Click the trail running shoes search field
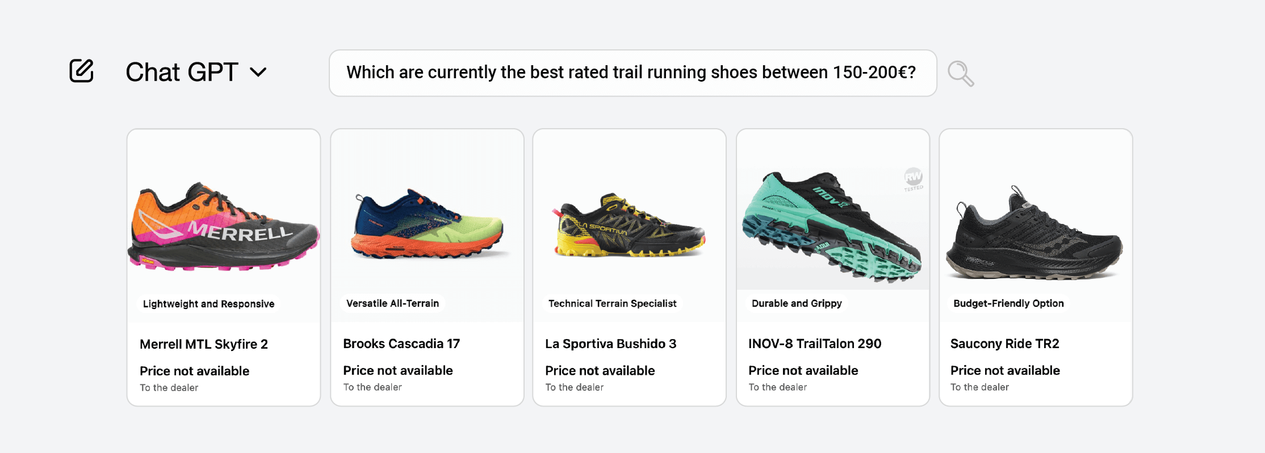This screenshot has width=1265, height=453. [x=631, y=73]
